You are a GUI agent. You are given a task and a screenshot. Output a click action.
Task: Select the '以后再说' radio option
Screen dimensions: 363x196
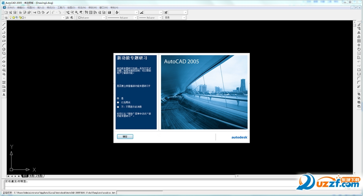point(118,102)
